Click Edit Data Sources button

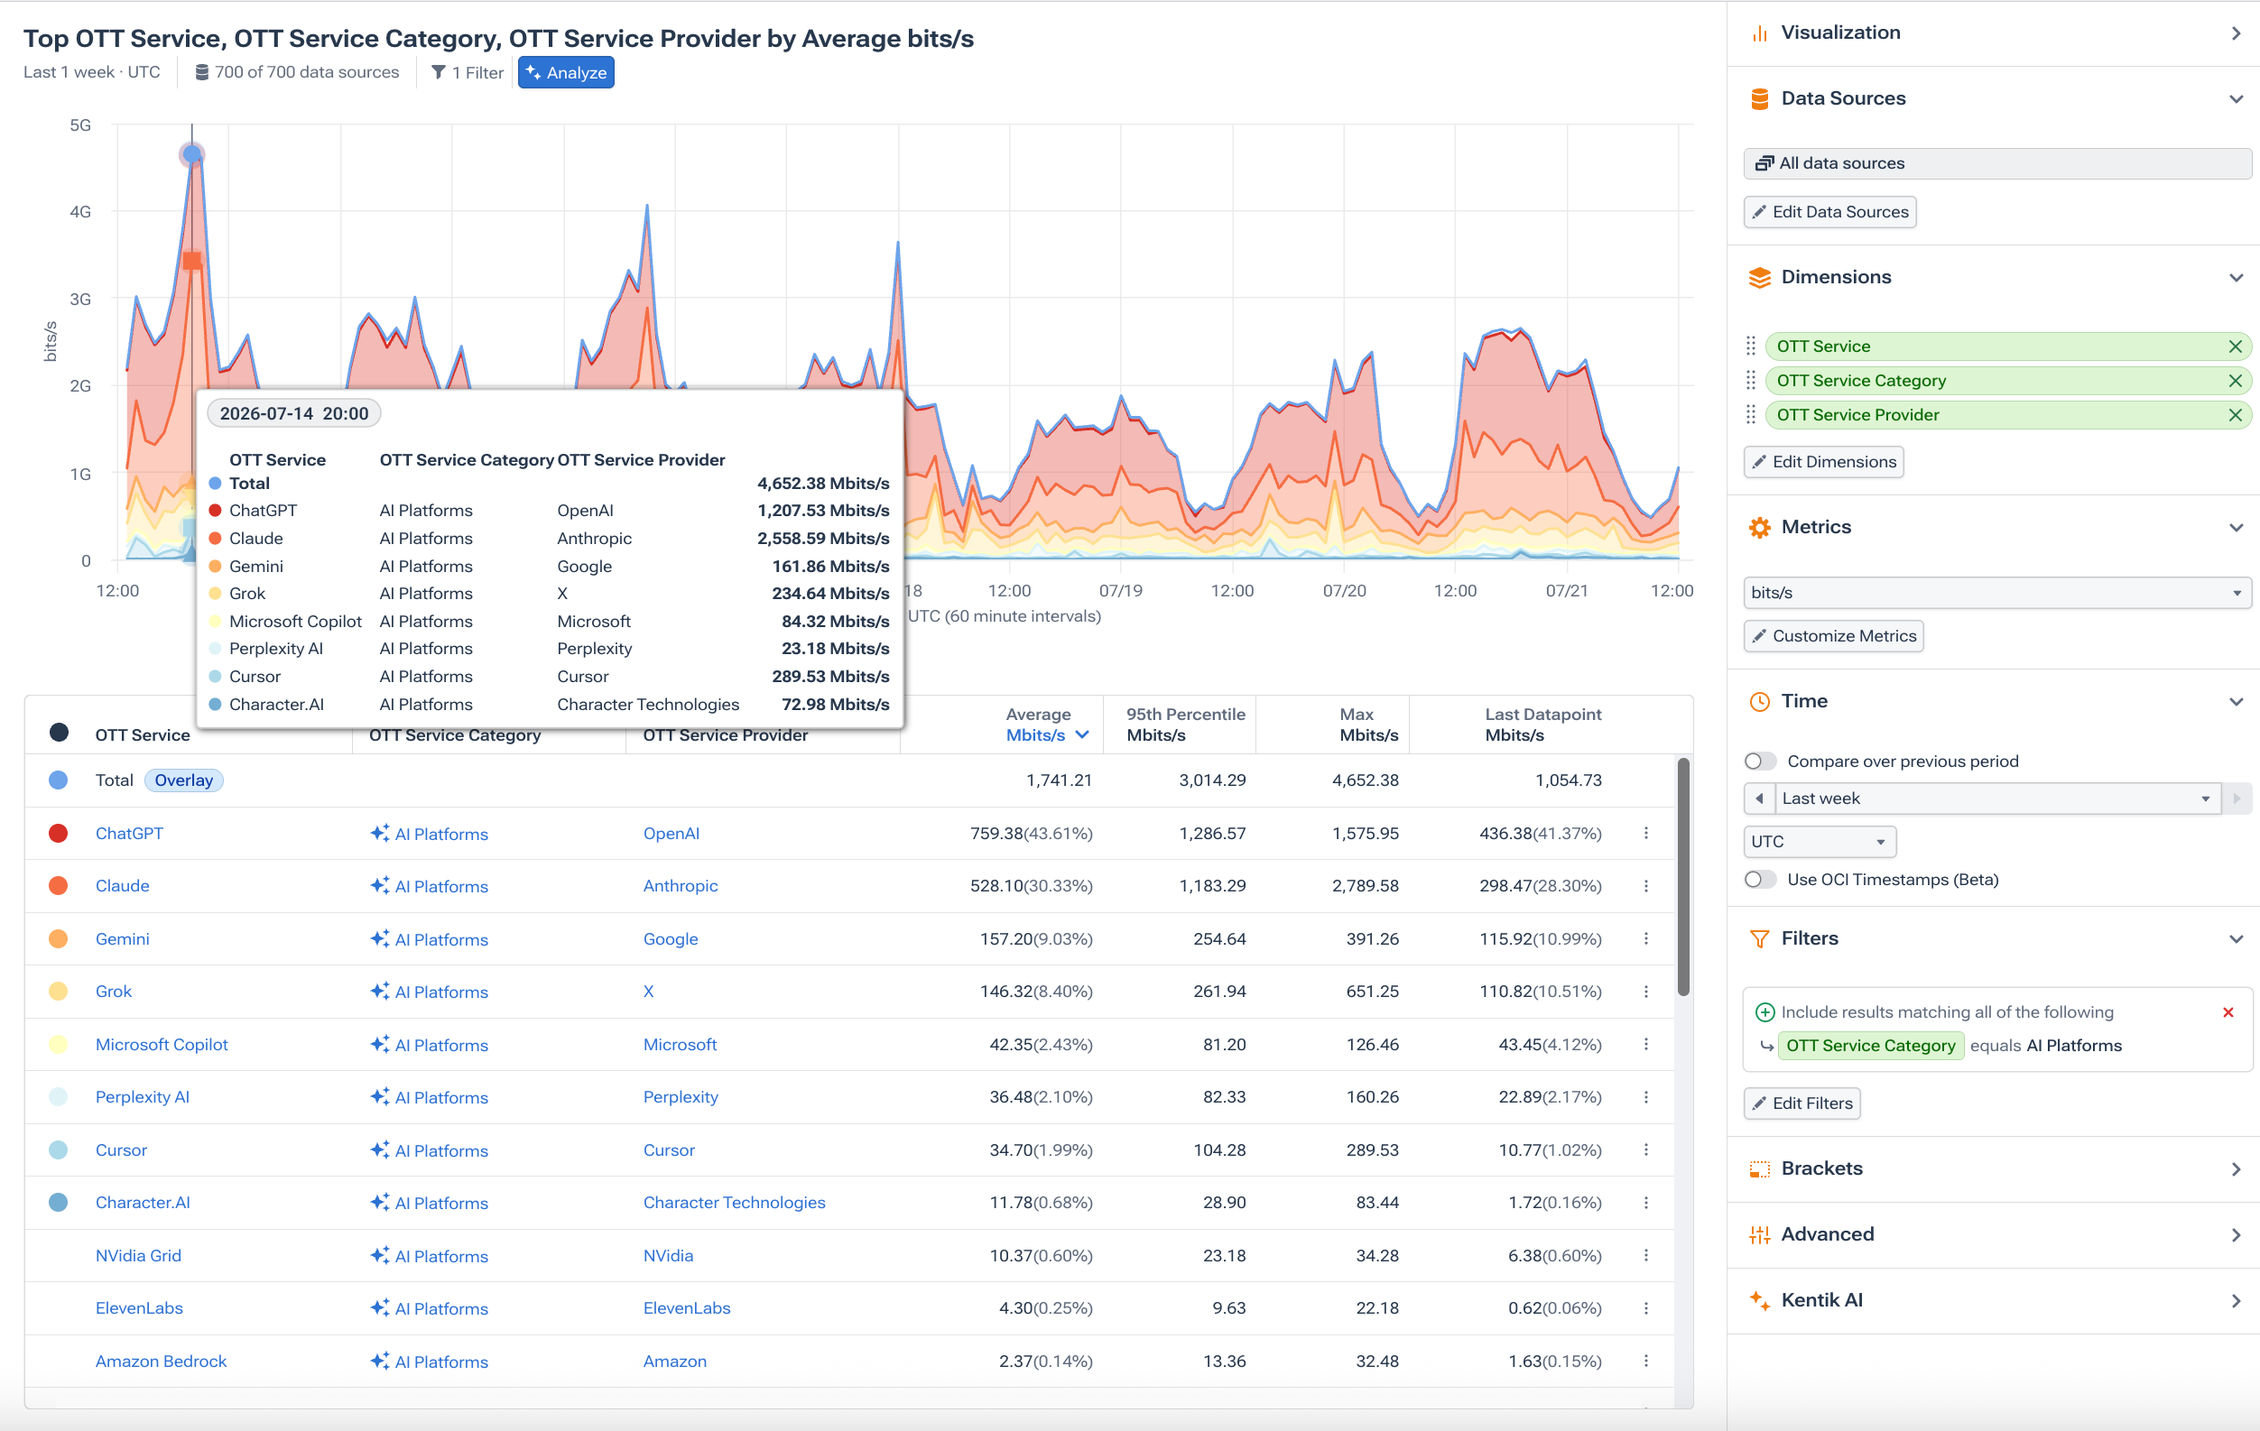coord(1829,212)
